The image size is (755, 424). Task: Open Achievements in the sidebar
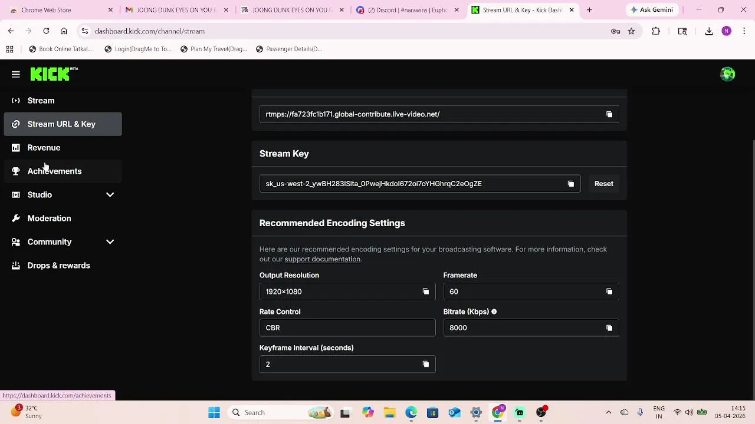(x=63, y=171)
